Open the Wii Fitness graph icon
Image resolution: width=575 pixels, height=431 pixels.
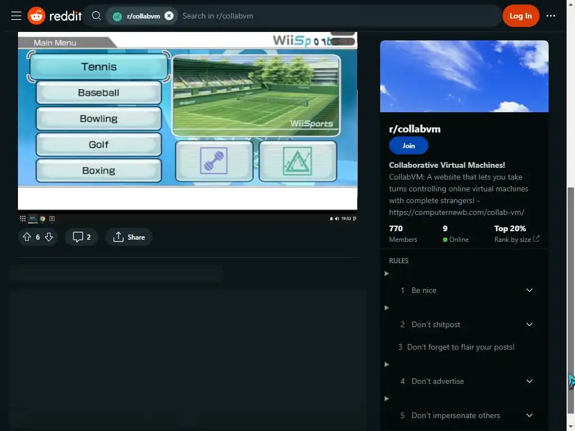pos(298,161)
